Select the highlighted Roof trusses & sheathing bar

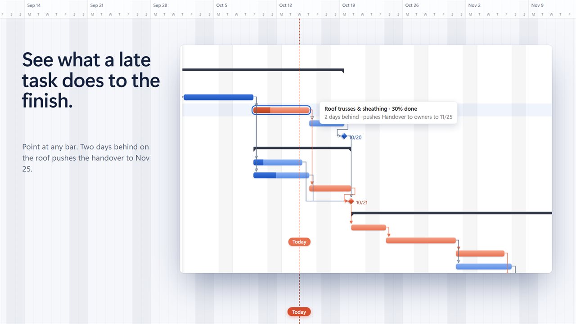tap(281, 110)
